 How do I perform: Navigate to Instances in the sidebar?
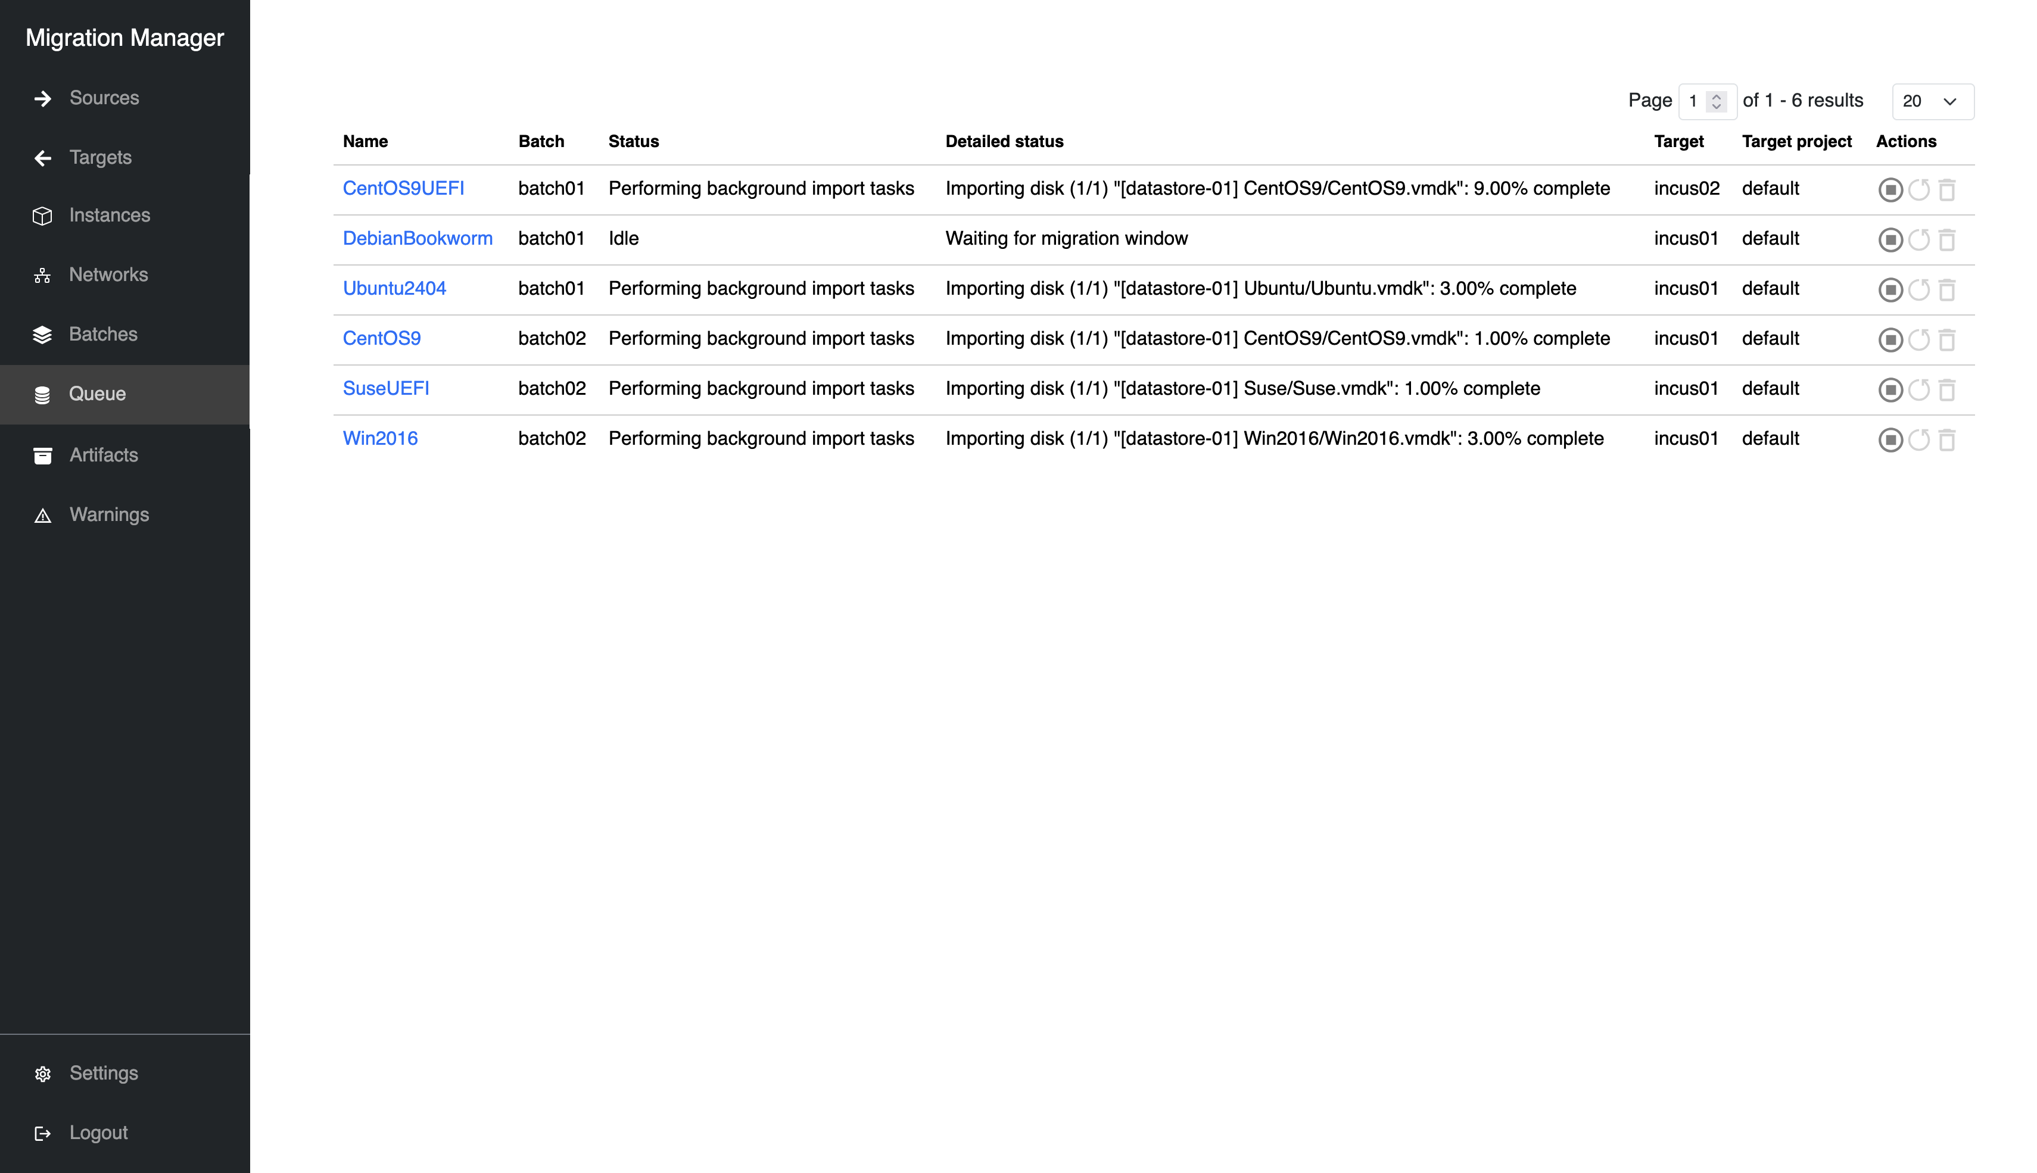110,215
